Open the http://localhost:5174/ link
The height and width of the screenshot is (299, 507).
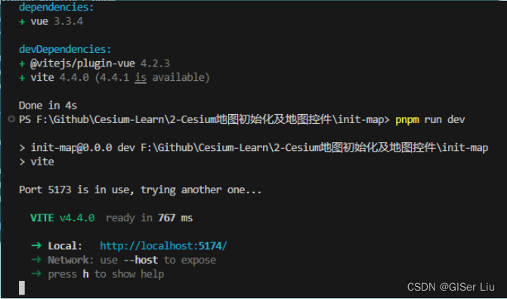163,246
